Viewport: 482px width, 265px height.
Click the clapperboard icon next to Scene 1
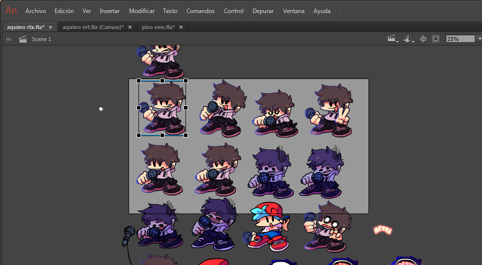click(22, 39)
